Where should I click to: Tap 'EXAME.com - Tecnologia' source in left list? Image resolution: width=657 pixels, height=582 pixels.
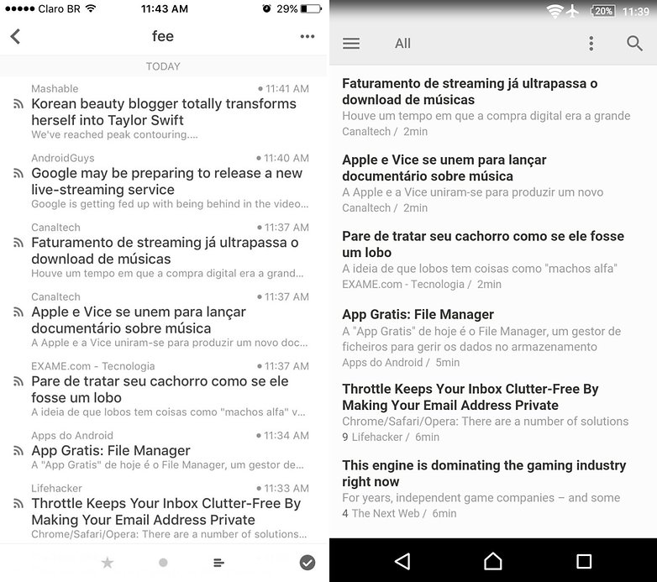[x=93, y=366]
